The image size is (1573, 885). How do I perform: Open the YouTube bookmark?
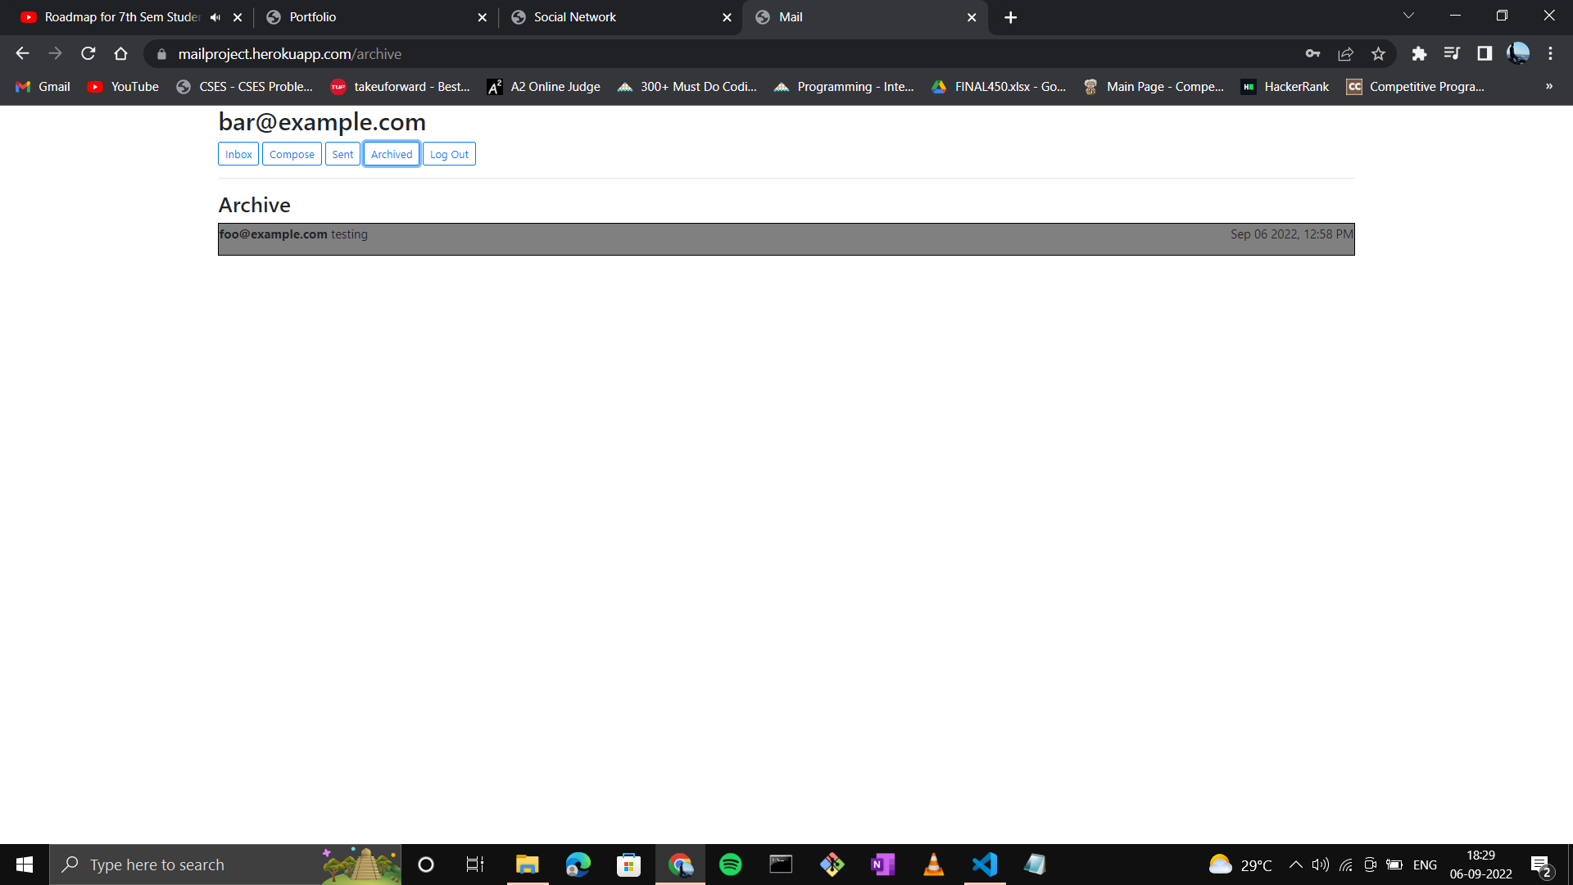[x=121, y=86]
